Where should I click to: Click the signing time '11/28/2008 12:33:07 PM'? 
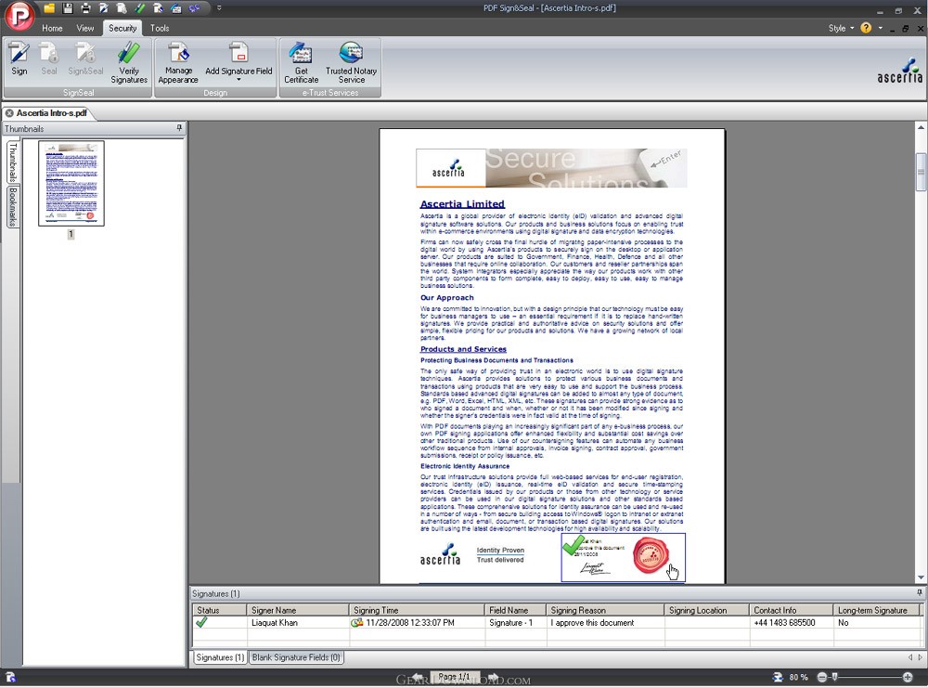coord(410,623)
